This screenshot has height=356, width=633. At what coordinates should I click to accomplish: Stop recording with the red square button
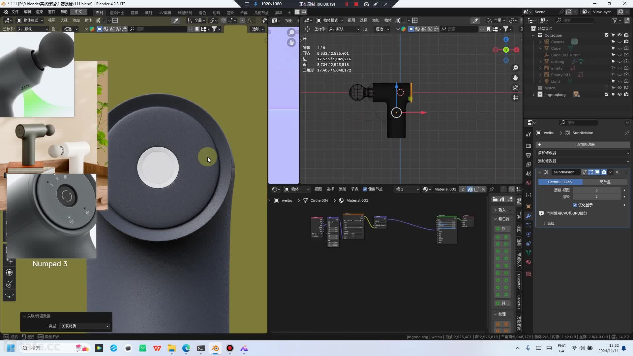pyautogui.click(x=356, y=4)
